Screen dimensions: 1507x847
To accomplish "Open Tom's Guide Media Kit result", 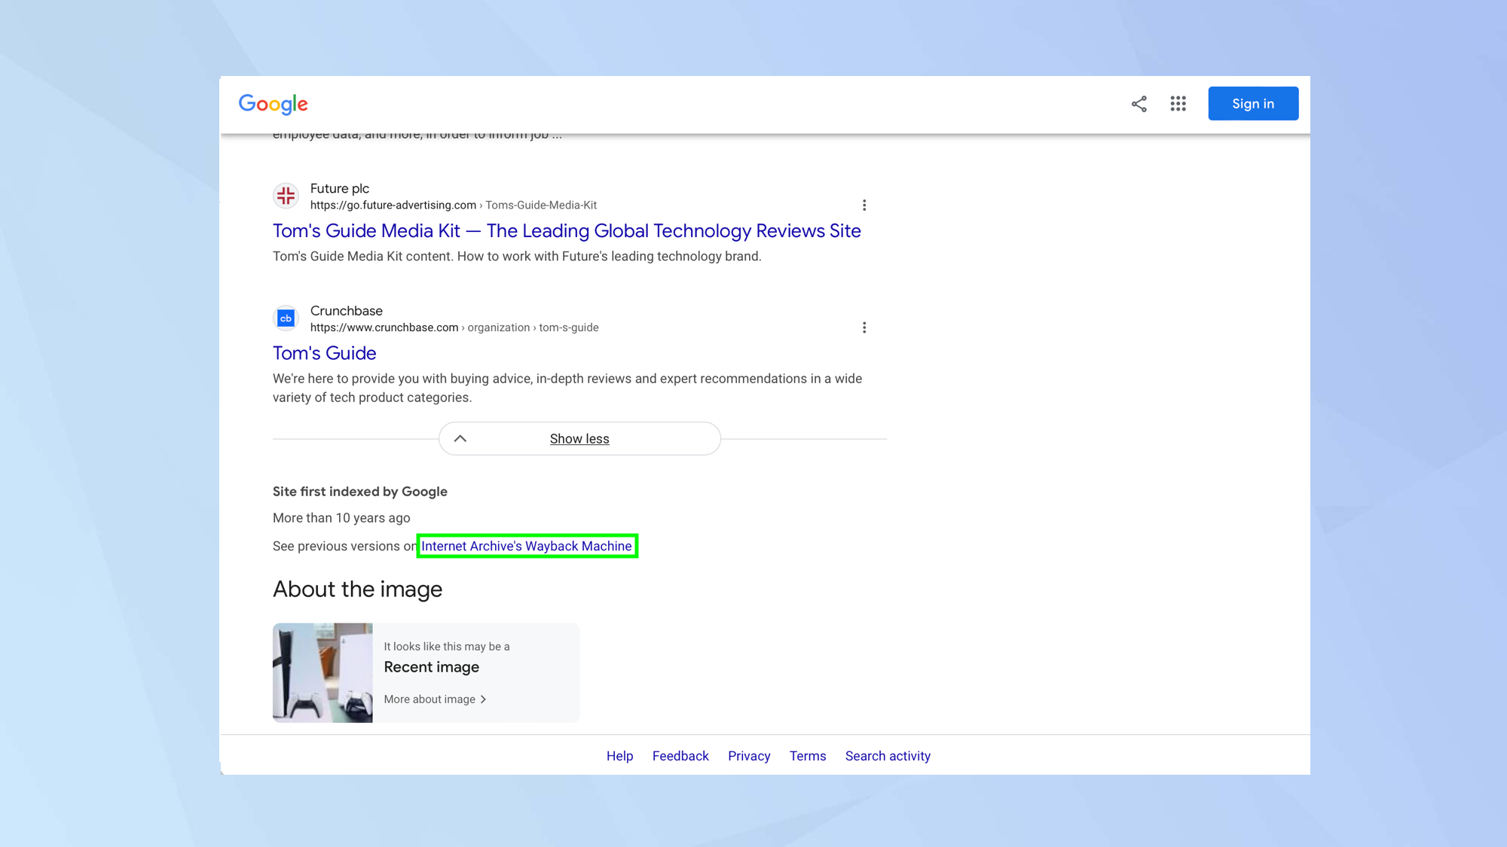I will click(x=566, y=231).
